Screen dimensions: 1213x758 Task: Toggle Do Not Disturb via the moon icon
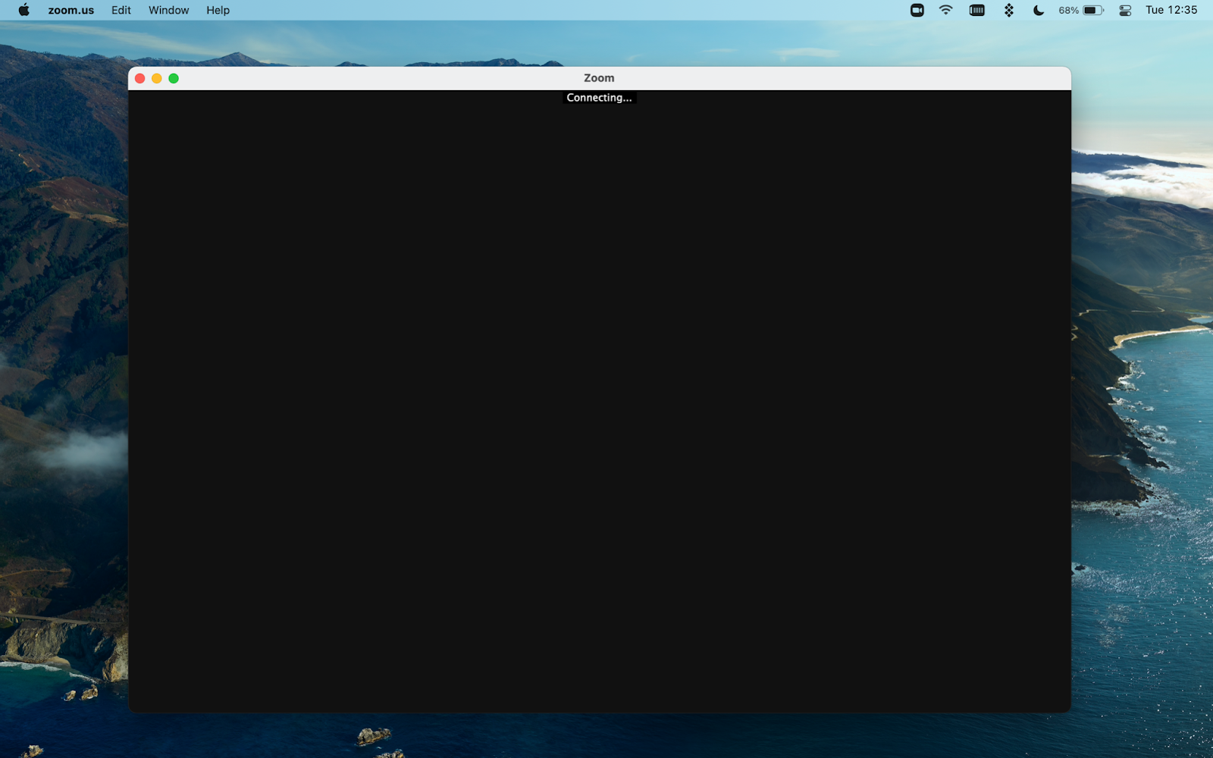[1037, 10]
